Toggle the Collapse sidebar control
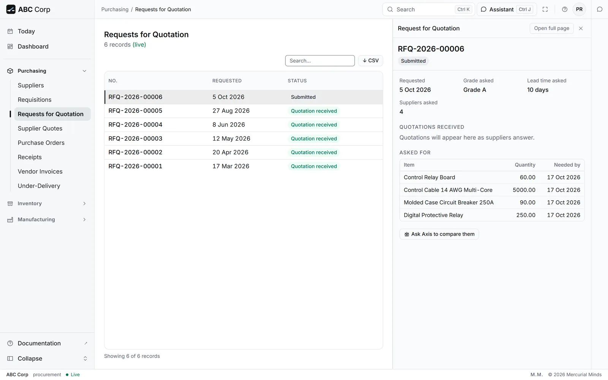 click(x=47, y=359)
